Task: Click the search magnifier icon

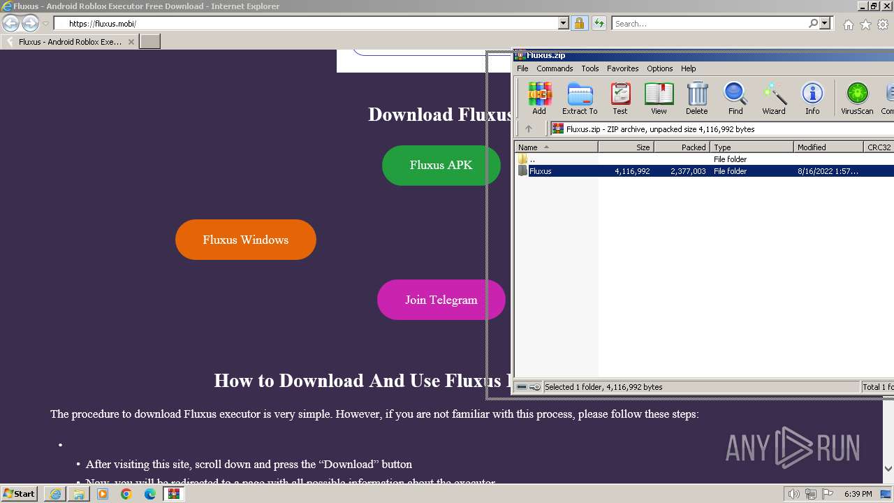Action: [813, 23]
